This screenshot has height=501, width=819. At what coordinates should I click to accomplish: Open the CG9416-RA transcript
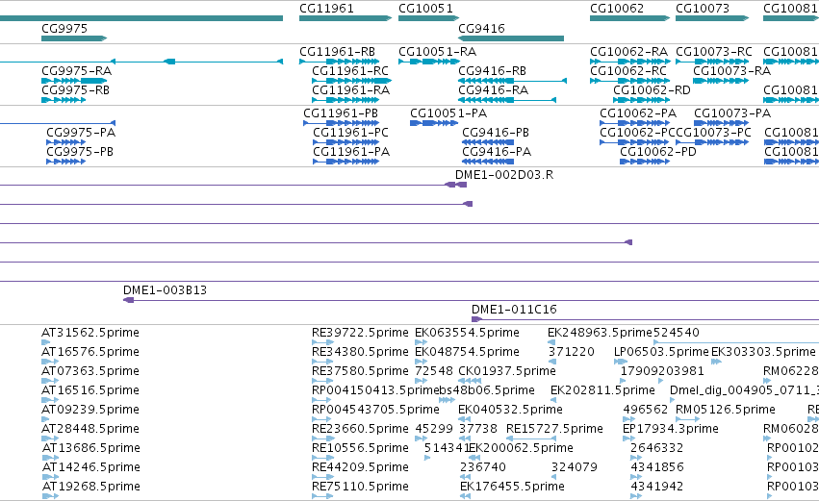(493, 90)
